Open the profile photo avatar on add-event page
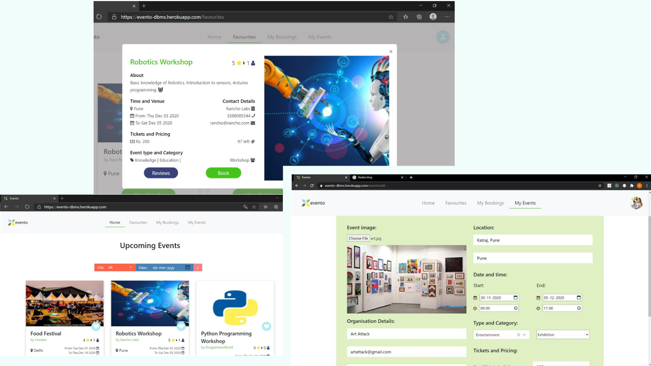This screenshot has width=651, height=366. [x=636, y=203]
